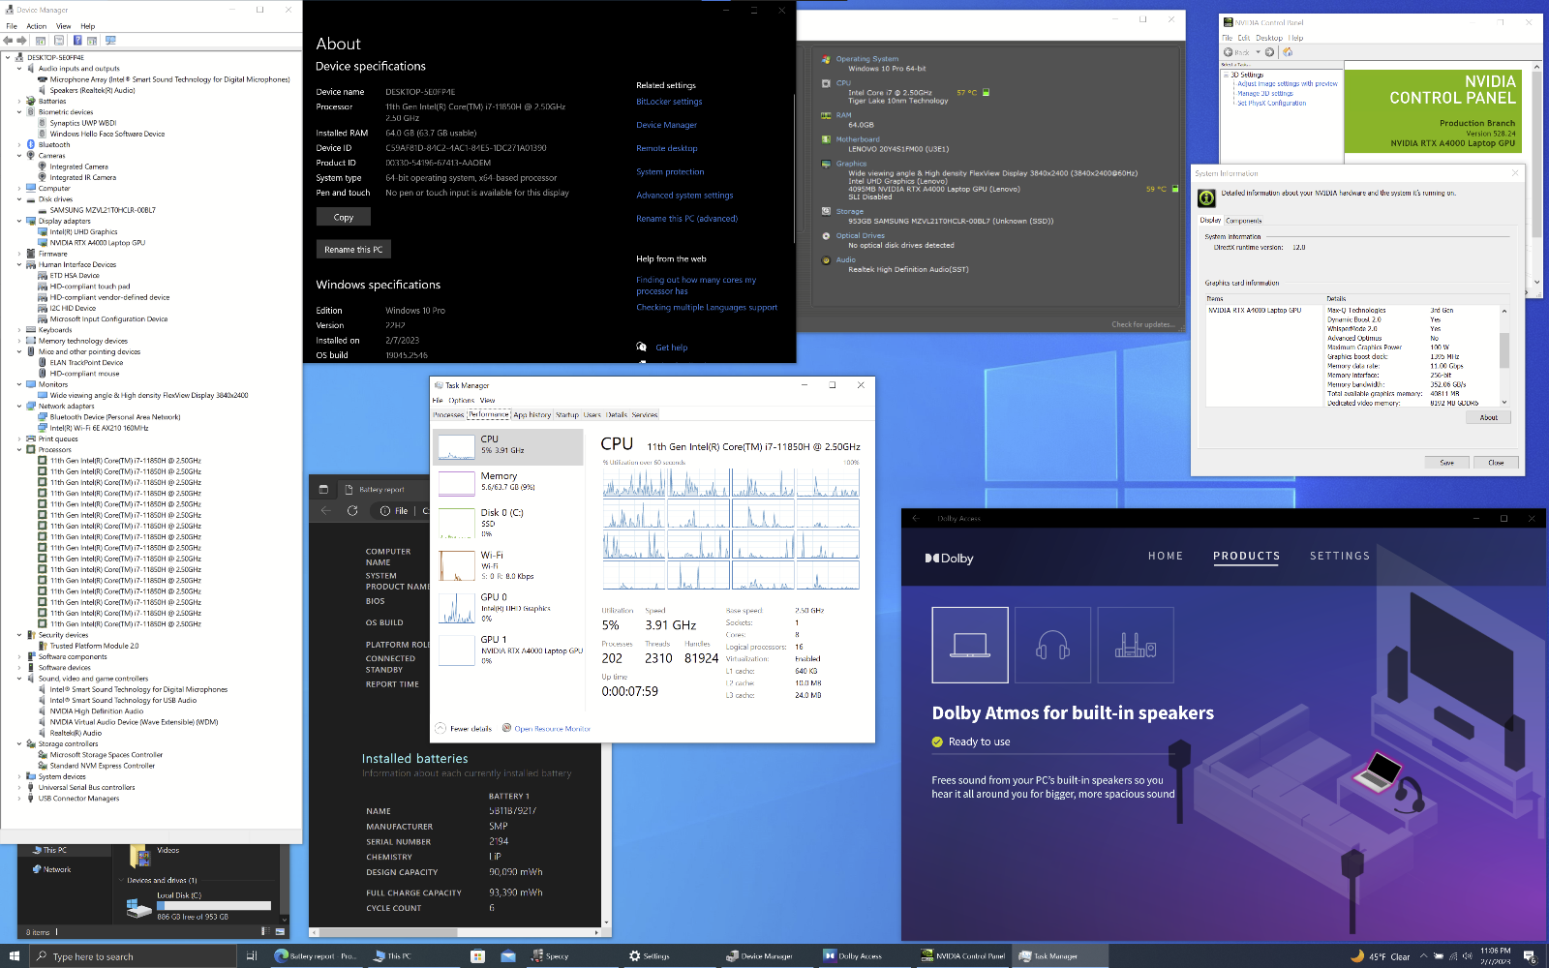Switch File Explorer to large icons view
Image resolution: width=1549 pixels, height=968 pixels.
pos(281,932)
